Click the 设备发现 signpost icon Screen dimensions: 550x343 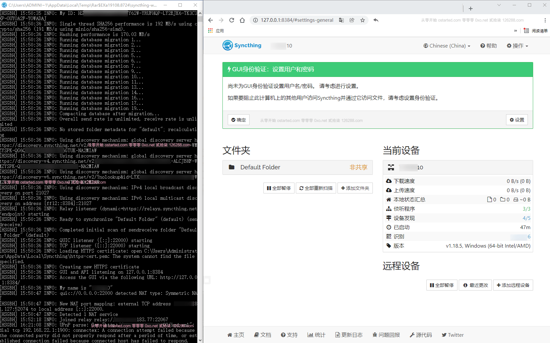[x=389, y=218]
